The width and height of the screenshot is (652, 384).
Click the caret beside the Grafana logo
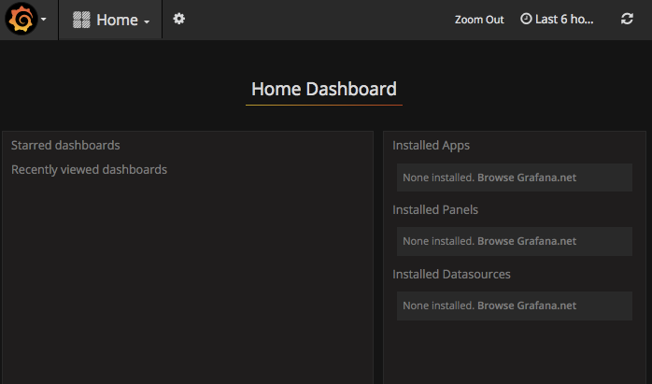coord(44,19)
